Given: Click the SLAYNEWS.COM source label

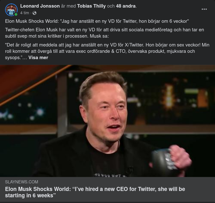Looking at the screenshot, I should tap(21, 182).
